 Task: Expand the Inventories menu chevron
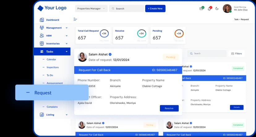66,44
